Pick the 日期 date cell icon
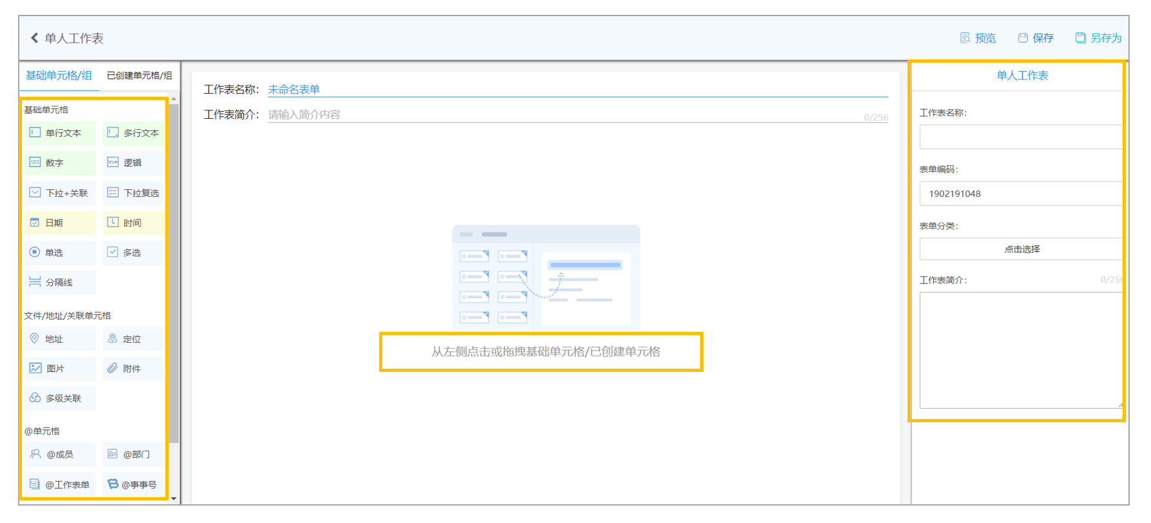The width and height of the screenshot is (1151, 523). tap(35, 222)
